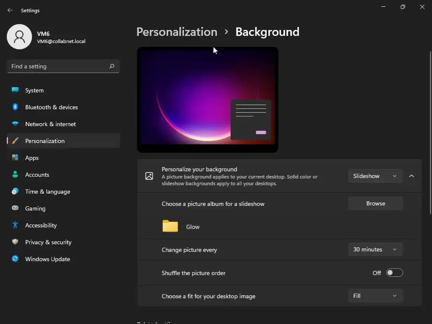Browse for a slideshow picture album
Screen dimensions: 432x324
point(375,204)
